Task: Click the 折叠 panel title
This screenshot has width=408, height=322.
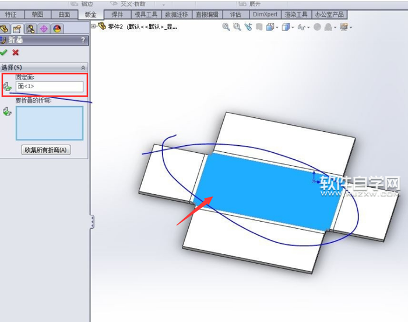Action: coord(16,40)
